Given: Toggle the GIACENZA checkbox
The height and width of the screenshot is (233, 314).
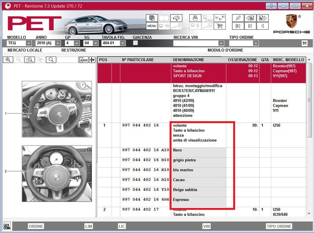Looking at the screenshot, I should pyautogui.click(x=135, y=43).
